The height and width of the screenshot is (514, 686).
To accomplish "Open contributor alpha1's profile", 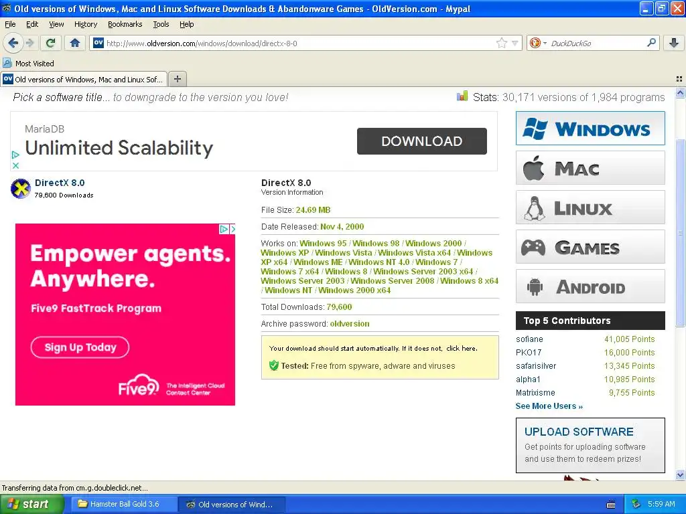I will click(528, 379).
